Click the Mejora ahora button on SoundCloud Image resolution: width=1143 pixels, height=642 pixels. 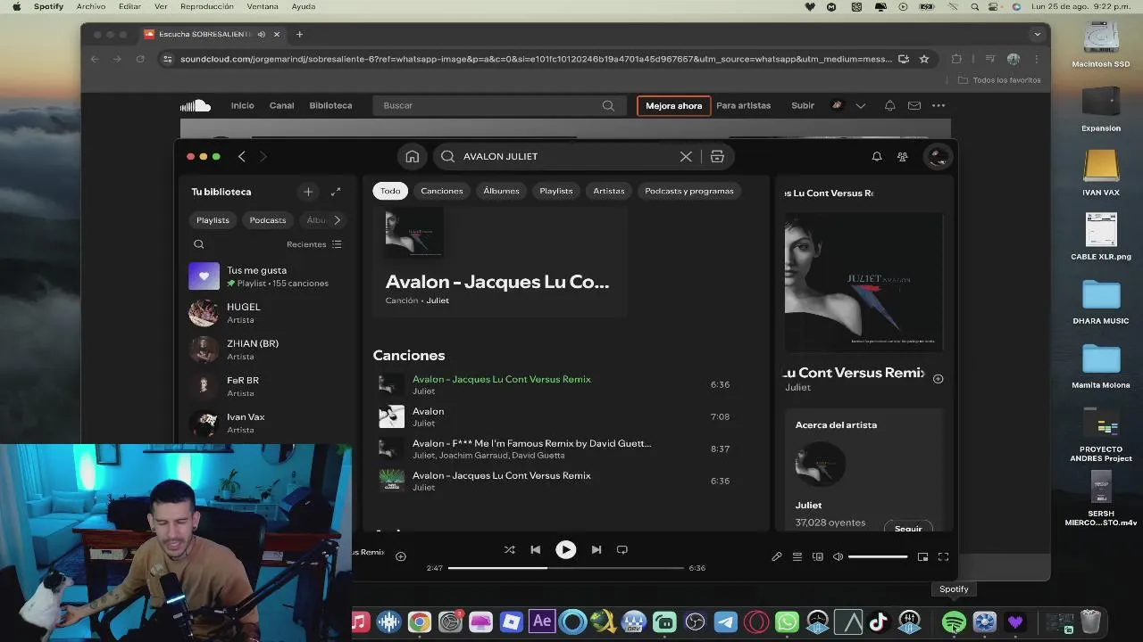(x=673, y=105)
